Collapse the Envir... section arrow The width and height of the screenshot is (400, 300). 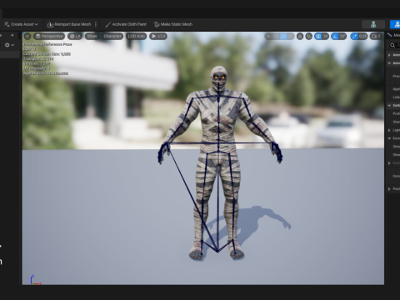[x=389, y=138]
